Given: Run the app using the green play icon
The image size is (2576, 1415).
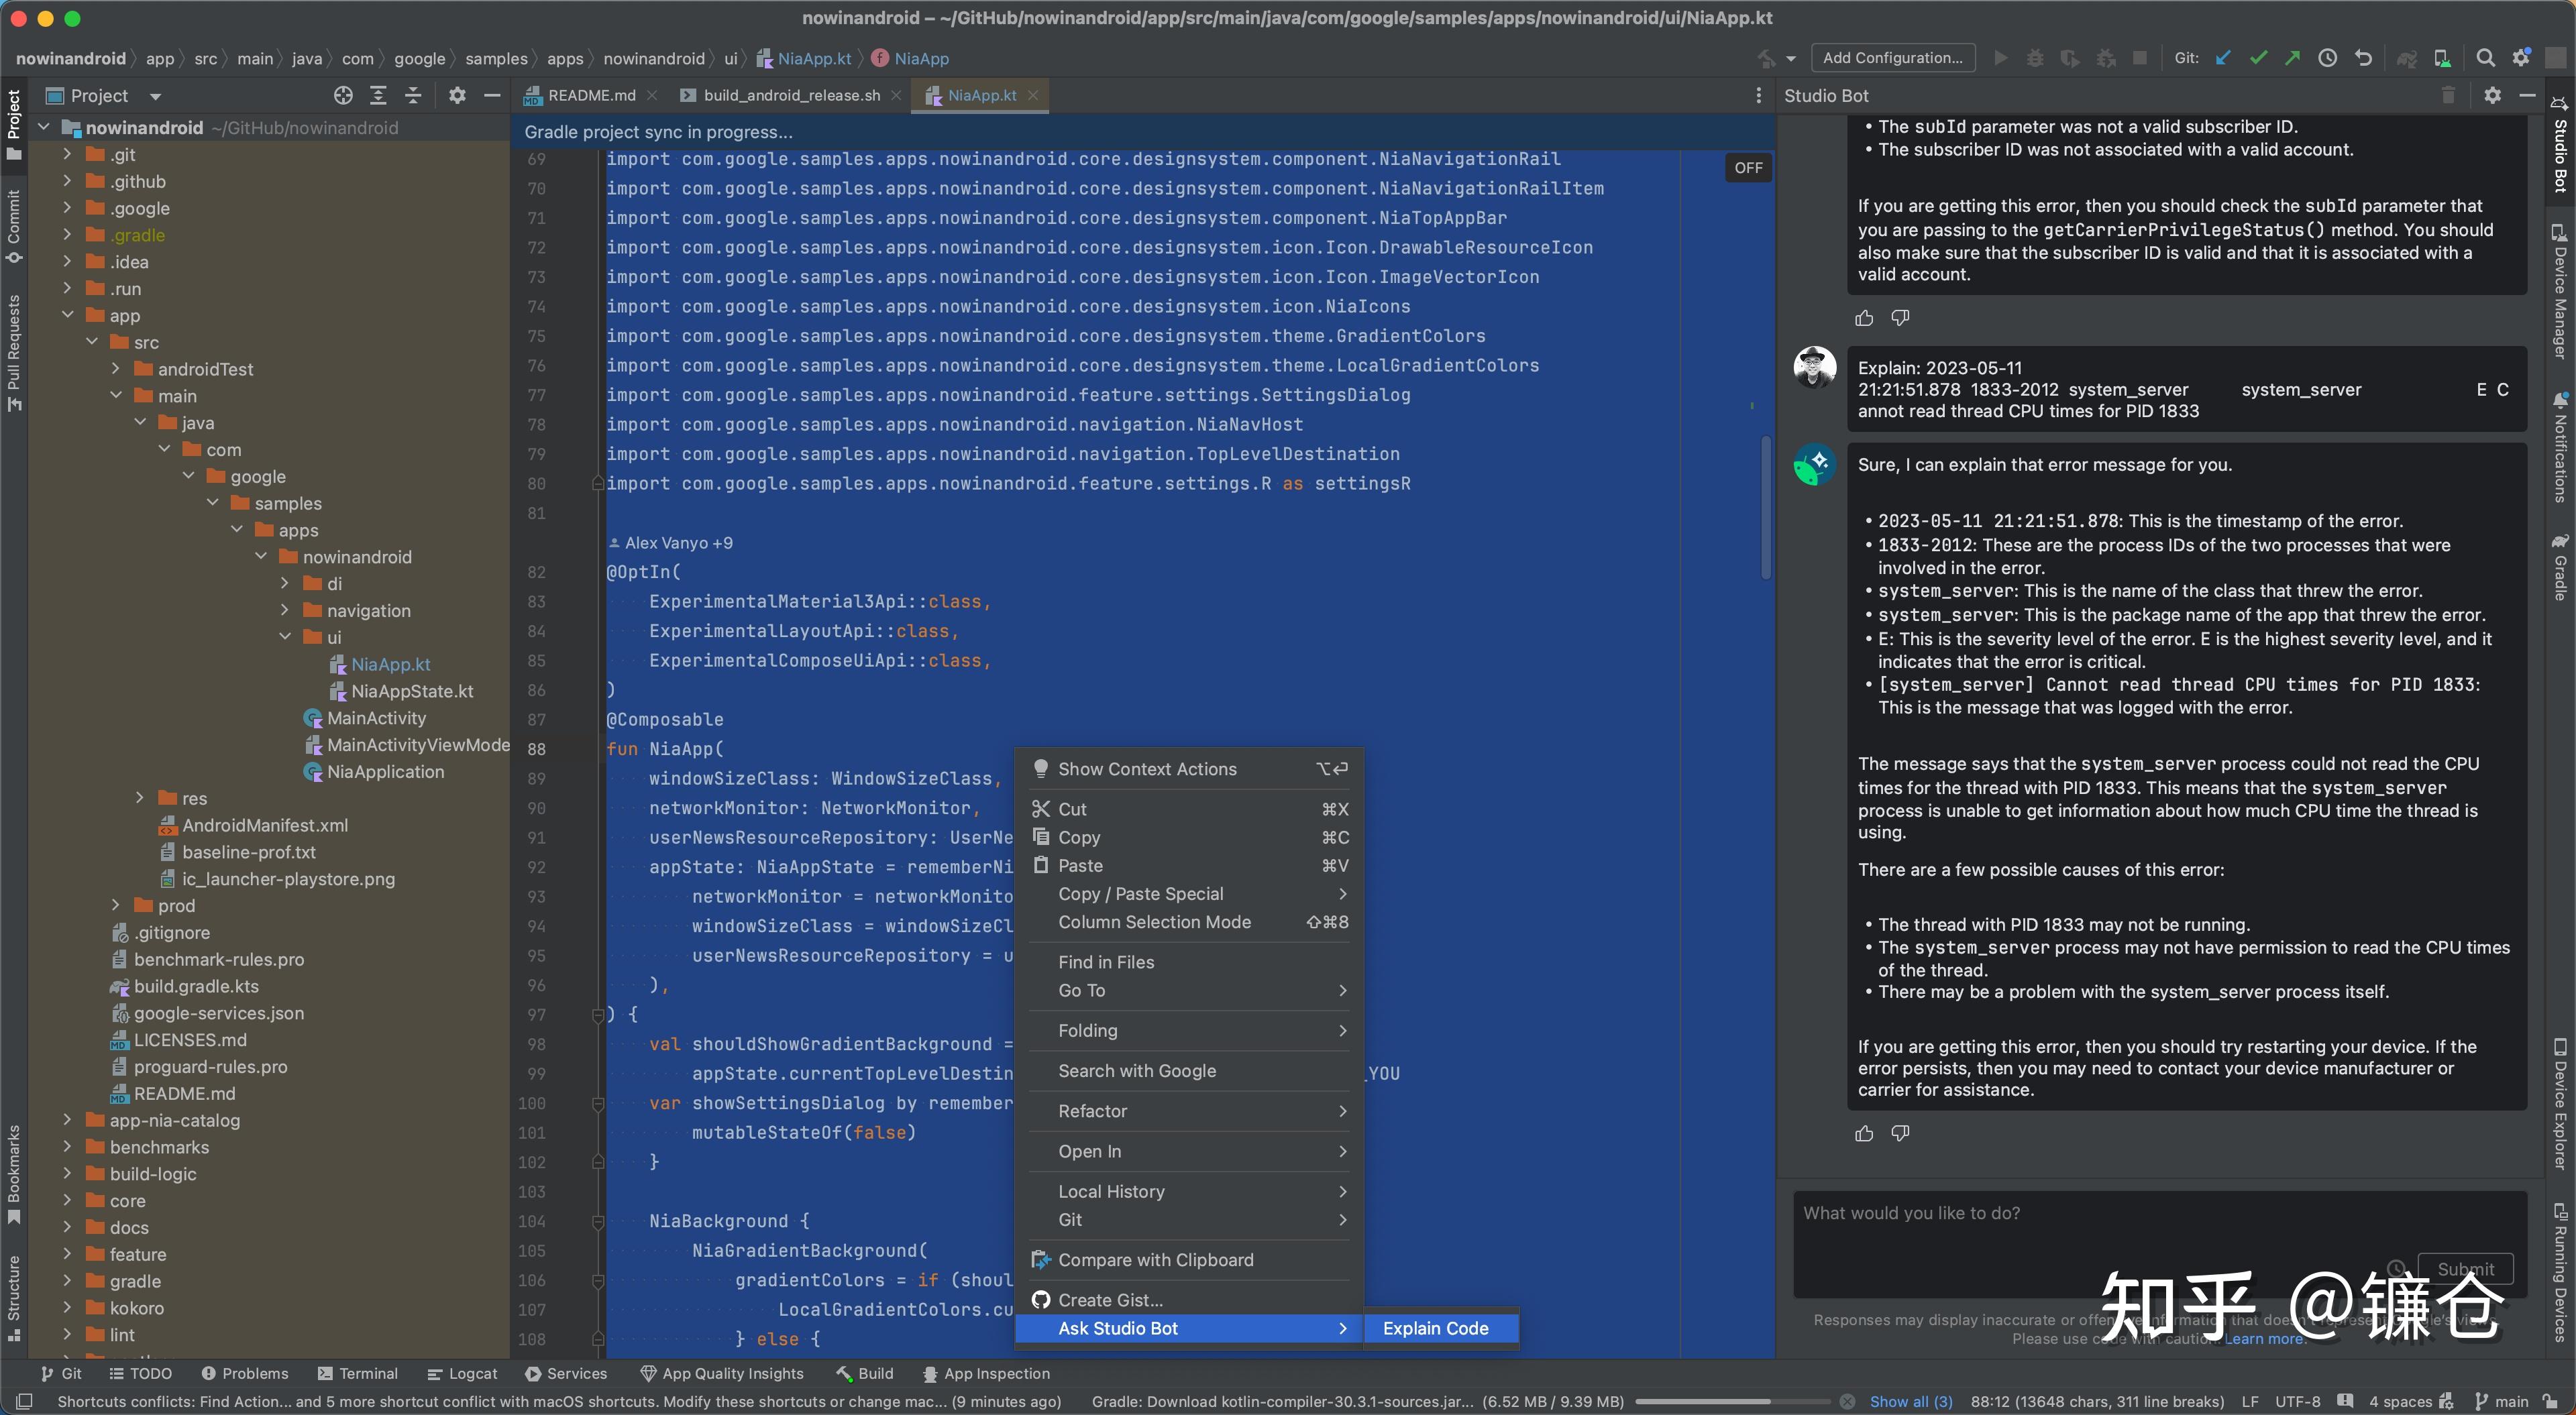Looking at the screenshot, I should [x=2001, y=58].
